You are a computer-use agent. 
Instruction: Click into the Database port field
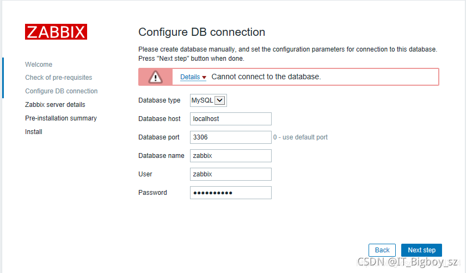[x=230, y=137]
